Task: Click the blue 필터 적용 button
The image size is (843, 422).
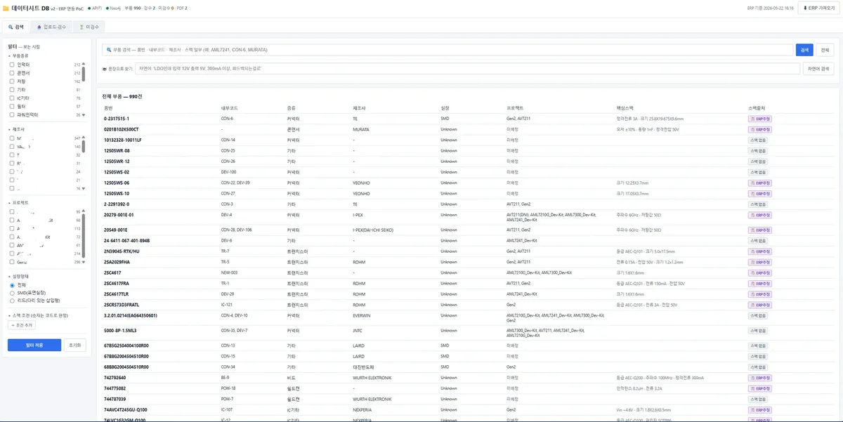Action: pos(34,345)
